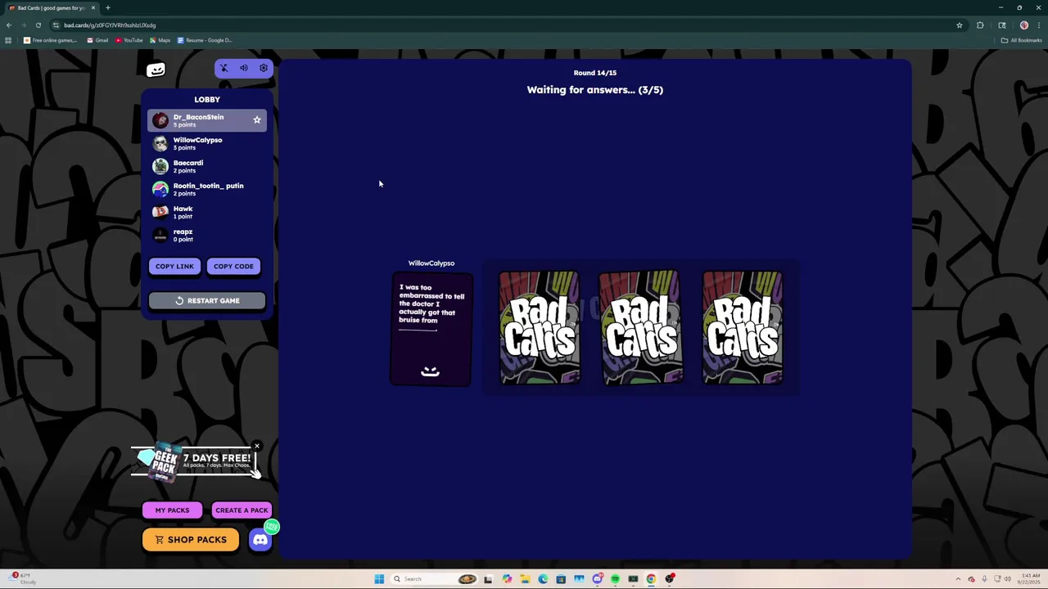Click the COPY LINK button
Image resolution: width=1048 pixels, height=589 pixels.
pos(174,266)
